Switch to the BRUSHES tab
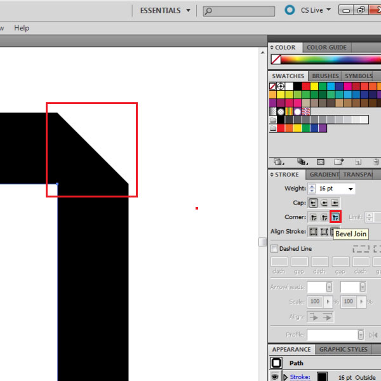The height and width of the screenshot is (381, 381). point(325,76)
